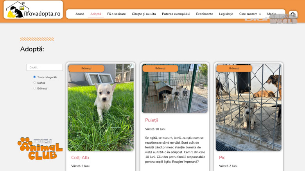Open the Fă o sesizare page
Screen dimensions: 305x171
116,14
